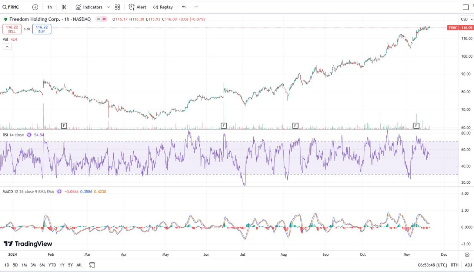Click the Freedom Holding Corp. symbol title

click(50, 19)
